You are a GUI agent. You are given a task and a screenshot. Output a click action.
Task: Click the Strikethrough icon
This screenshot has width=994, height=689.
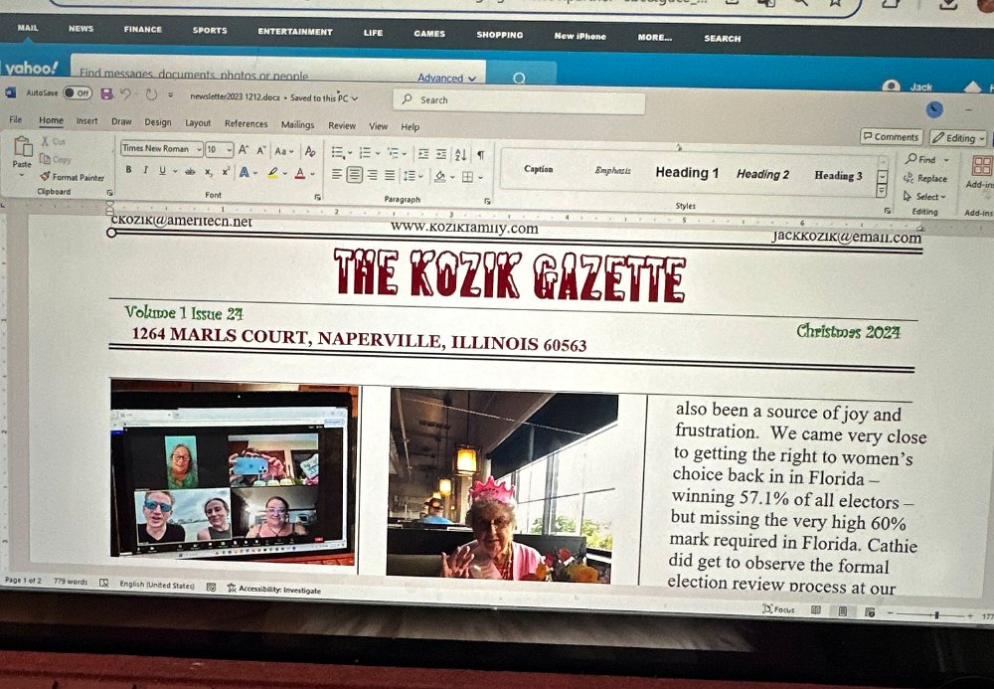[190, 171]
